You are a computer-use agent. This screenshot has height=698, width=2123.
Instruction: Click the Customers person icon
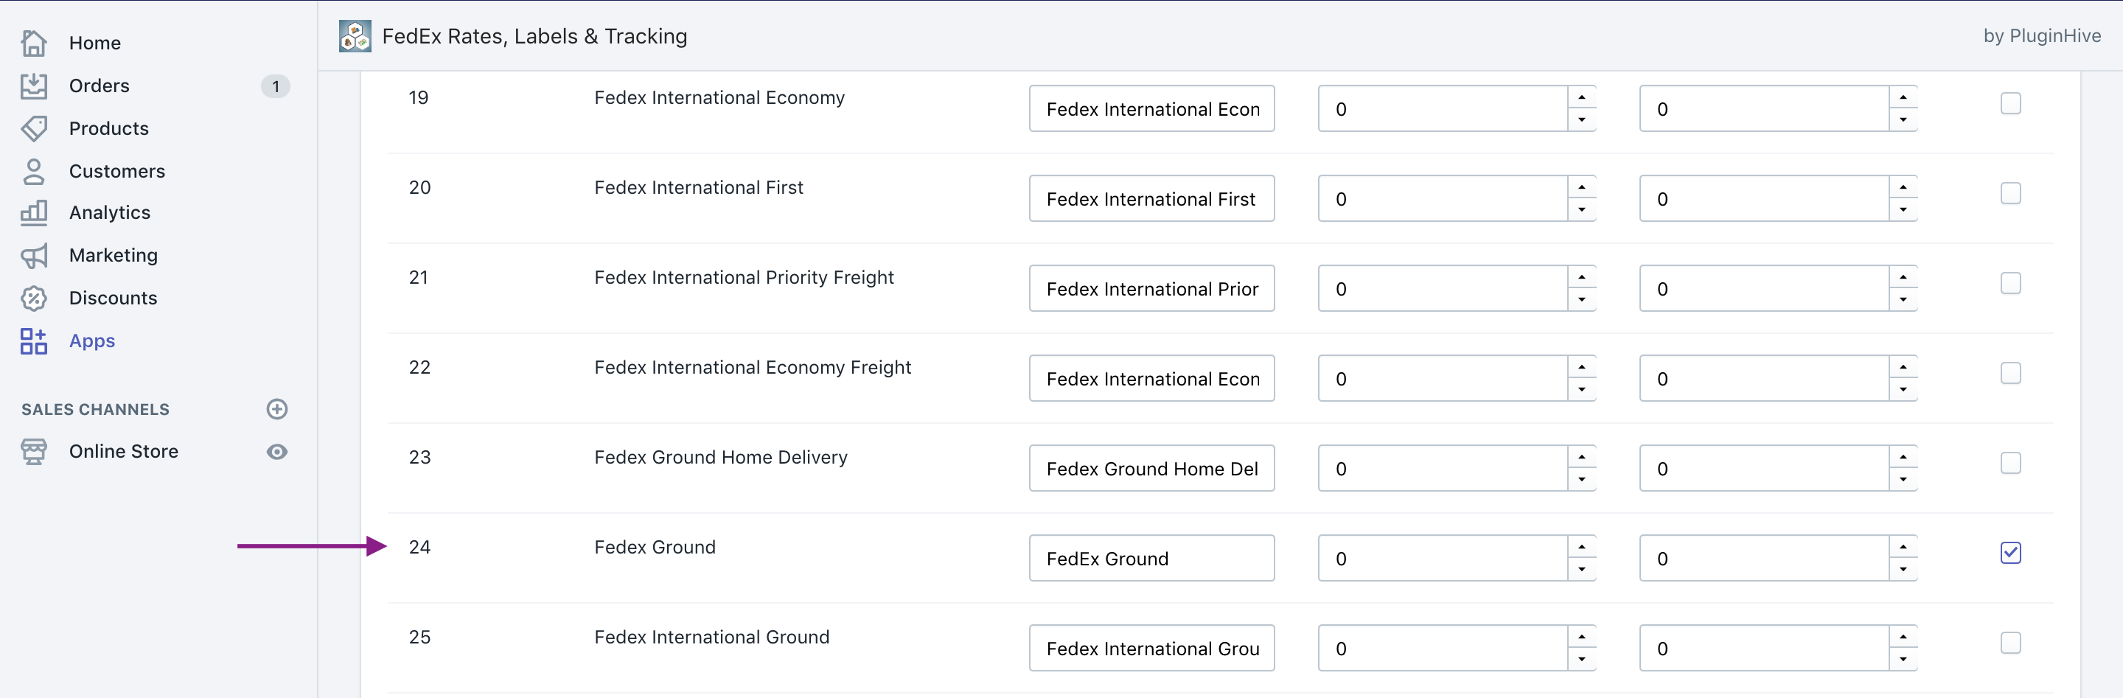[x=34, y=172]
